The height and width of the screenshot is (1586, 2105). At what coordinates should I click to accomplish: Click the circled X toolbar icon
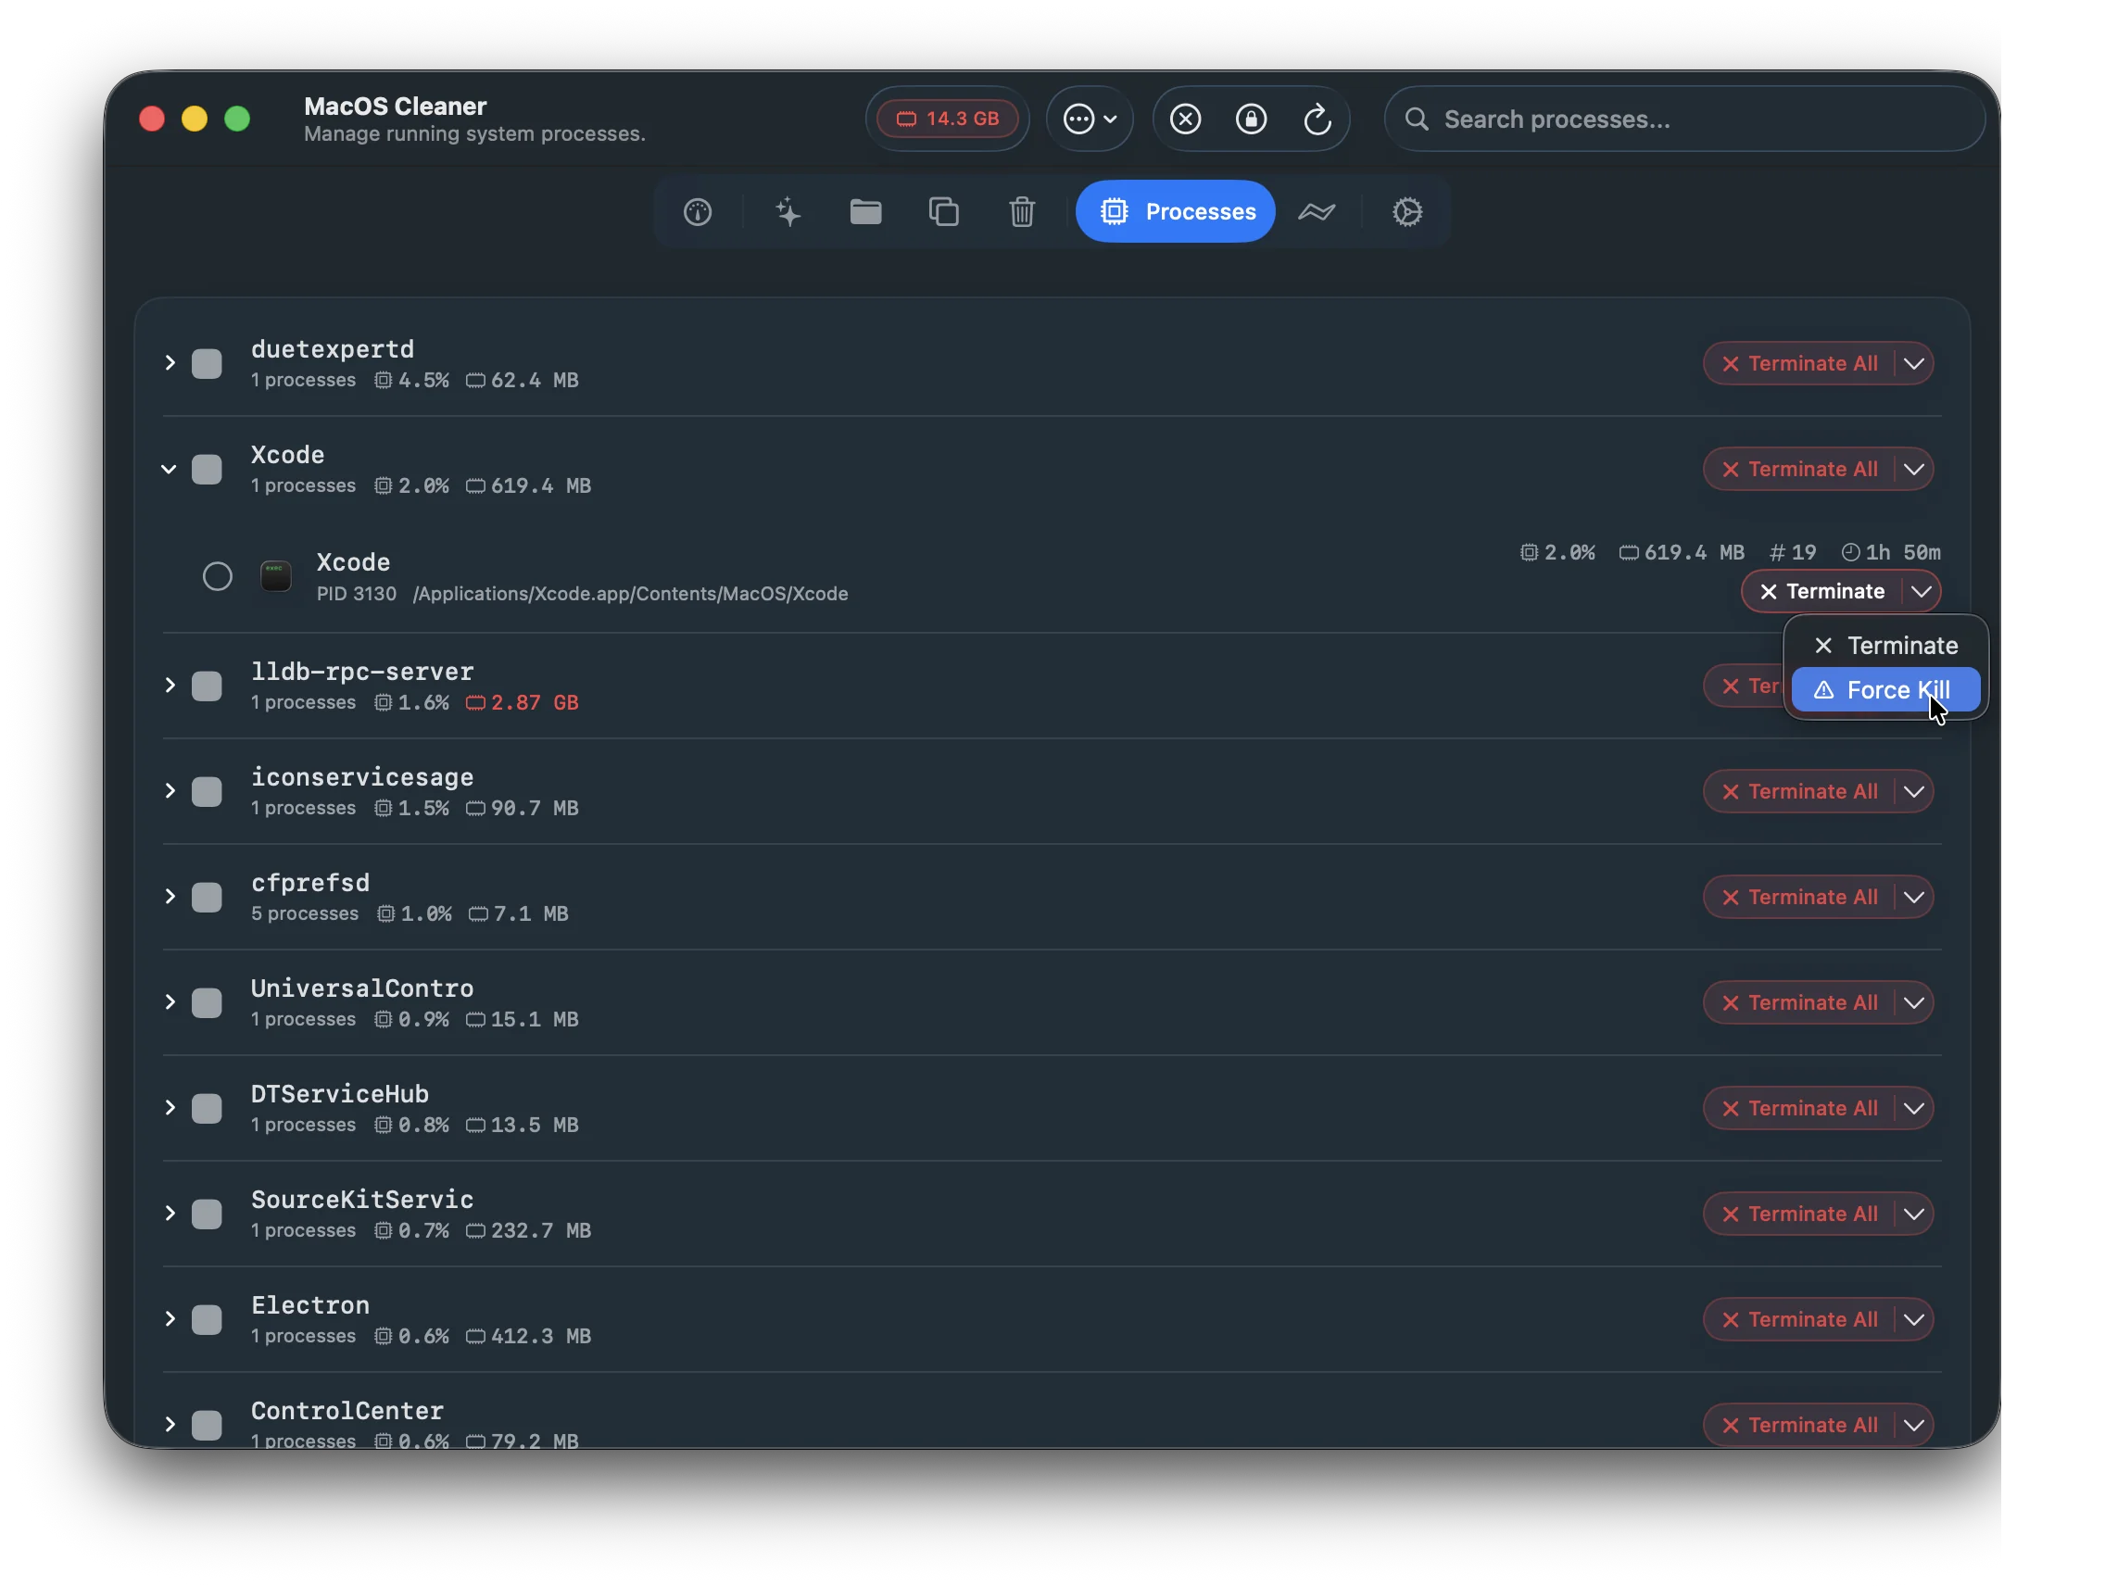(1185, 119)
